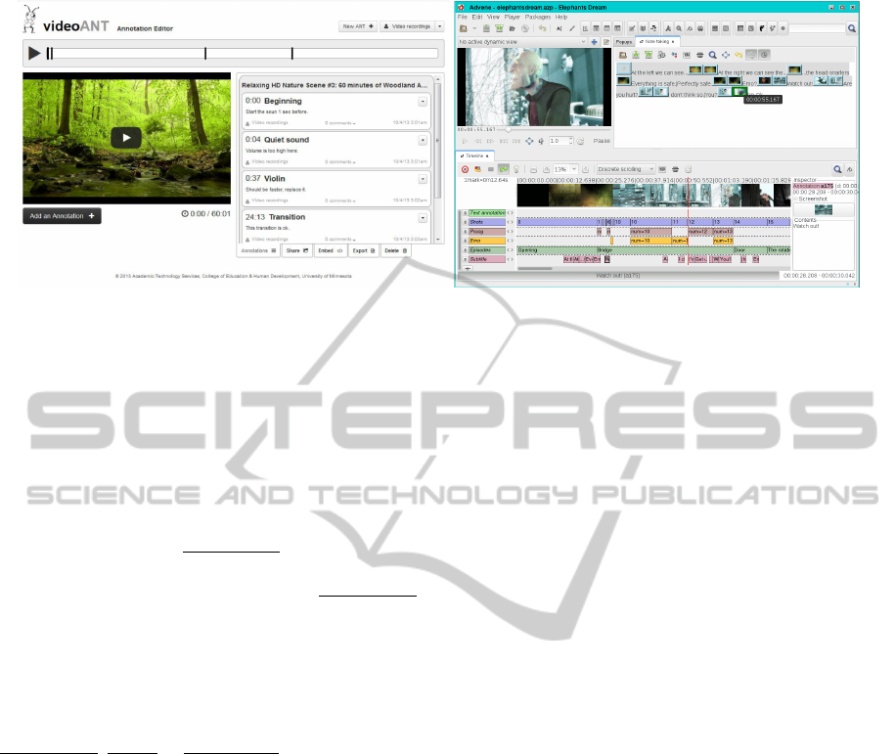Click the magnifier icon in Note taking toolbar

(712, 55)
